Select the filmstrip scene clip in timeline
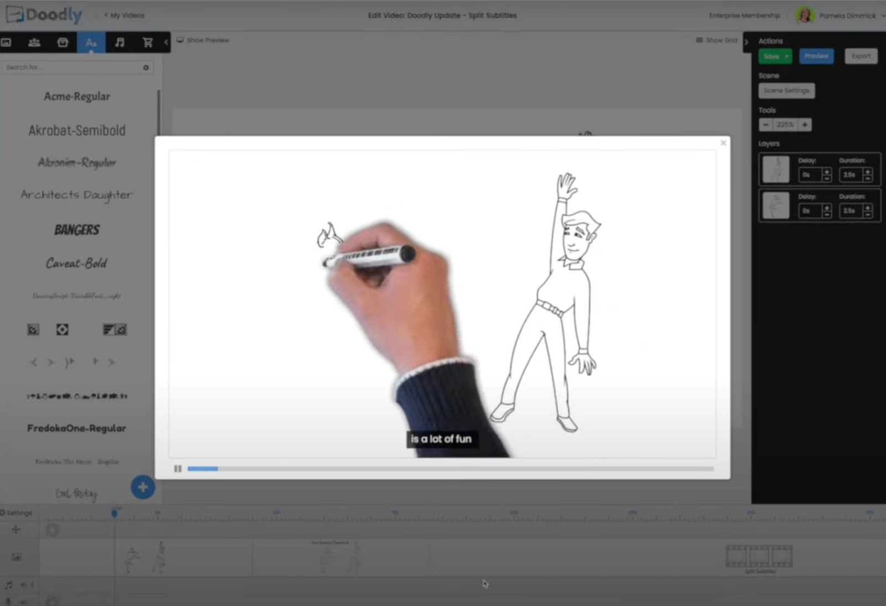This screenshot has width=886, height=606. point(759,556)
